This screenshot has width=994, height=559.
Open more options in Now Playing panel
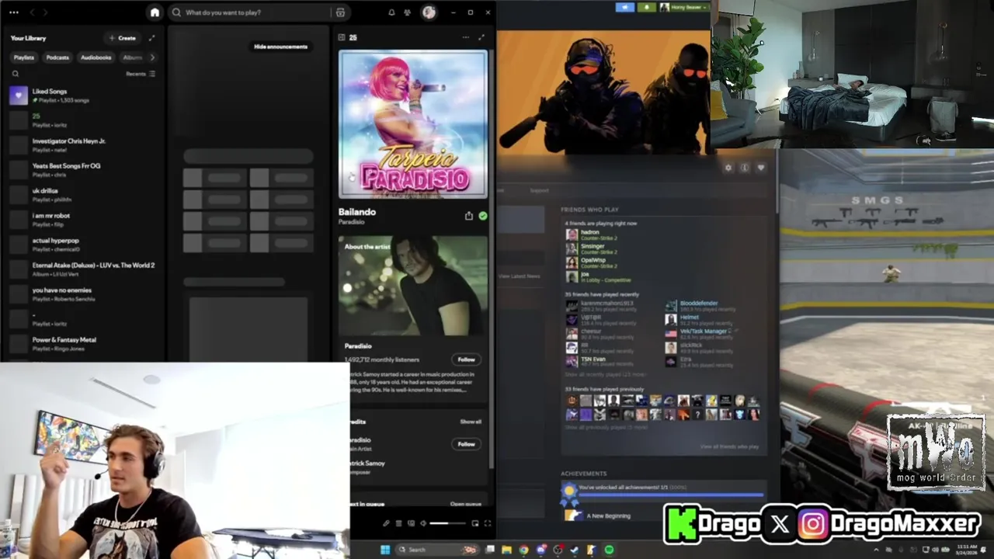(x=466, y=37)
